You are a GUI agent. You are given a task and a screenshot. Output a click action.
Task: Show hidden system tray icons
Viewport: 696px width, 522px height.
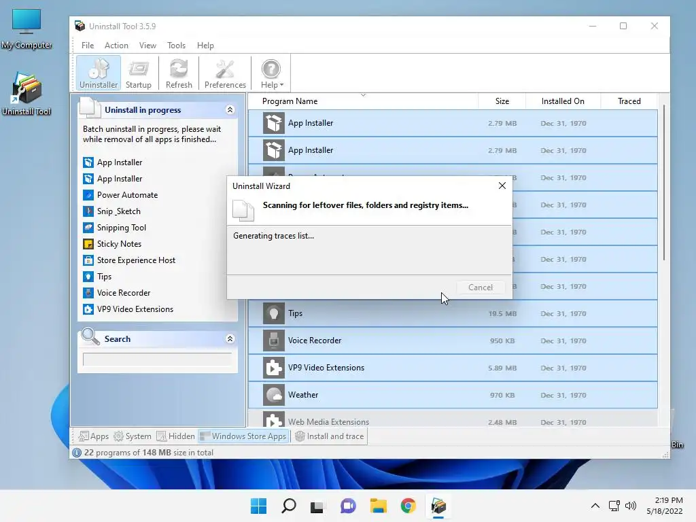595,506
